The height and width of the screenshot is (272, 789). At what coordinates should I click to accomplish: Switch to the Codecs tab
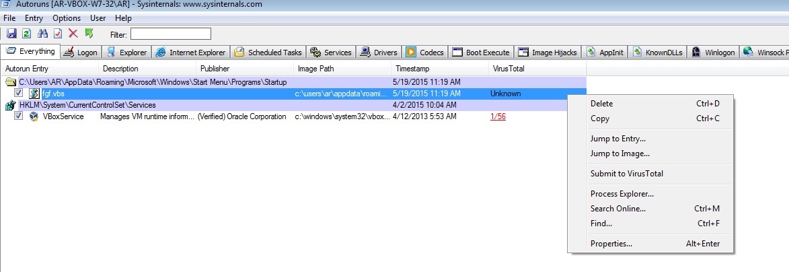pyautogui.click(x=425, y=53)
